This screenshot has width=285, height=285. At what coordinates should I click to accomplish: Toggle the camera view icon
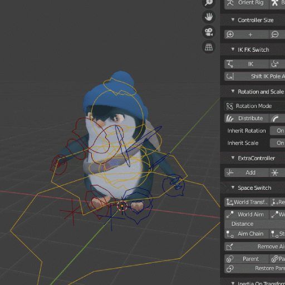209,32
